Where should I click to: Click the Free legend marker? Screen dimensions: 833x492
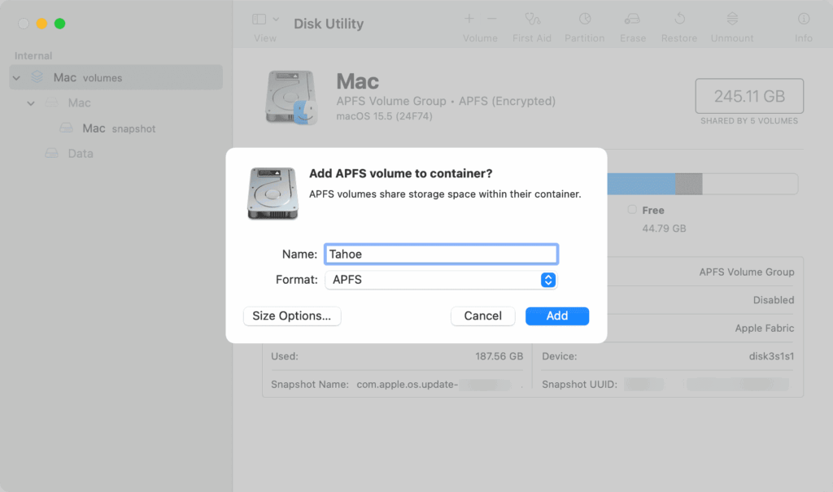pyautogui.click(x=631, y=209)
